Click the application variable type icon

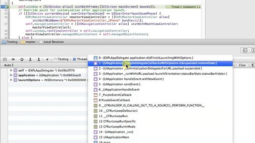[15, 75]
